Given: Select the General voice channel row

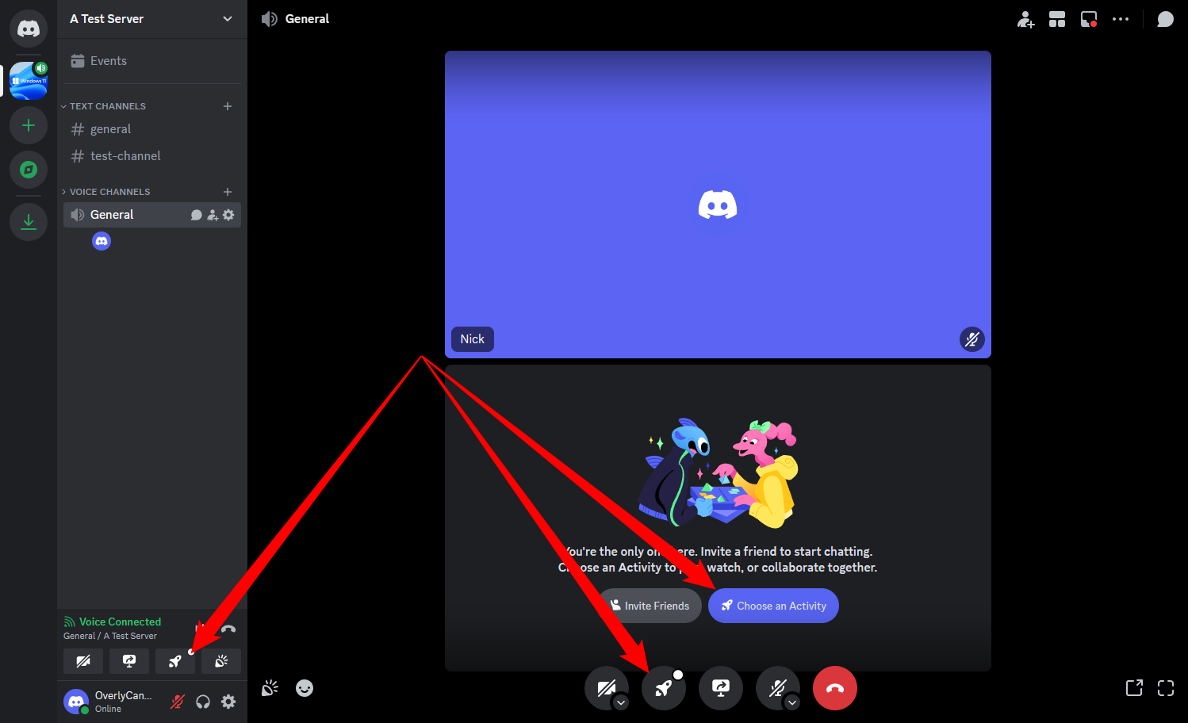Looking at the screenshot, I should pyautogui.click(x=152, y=215).
